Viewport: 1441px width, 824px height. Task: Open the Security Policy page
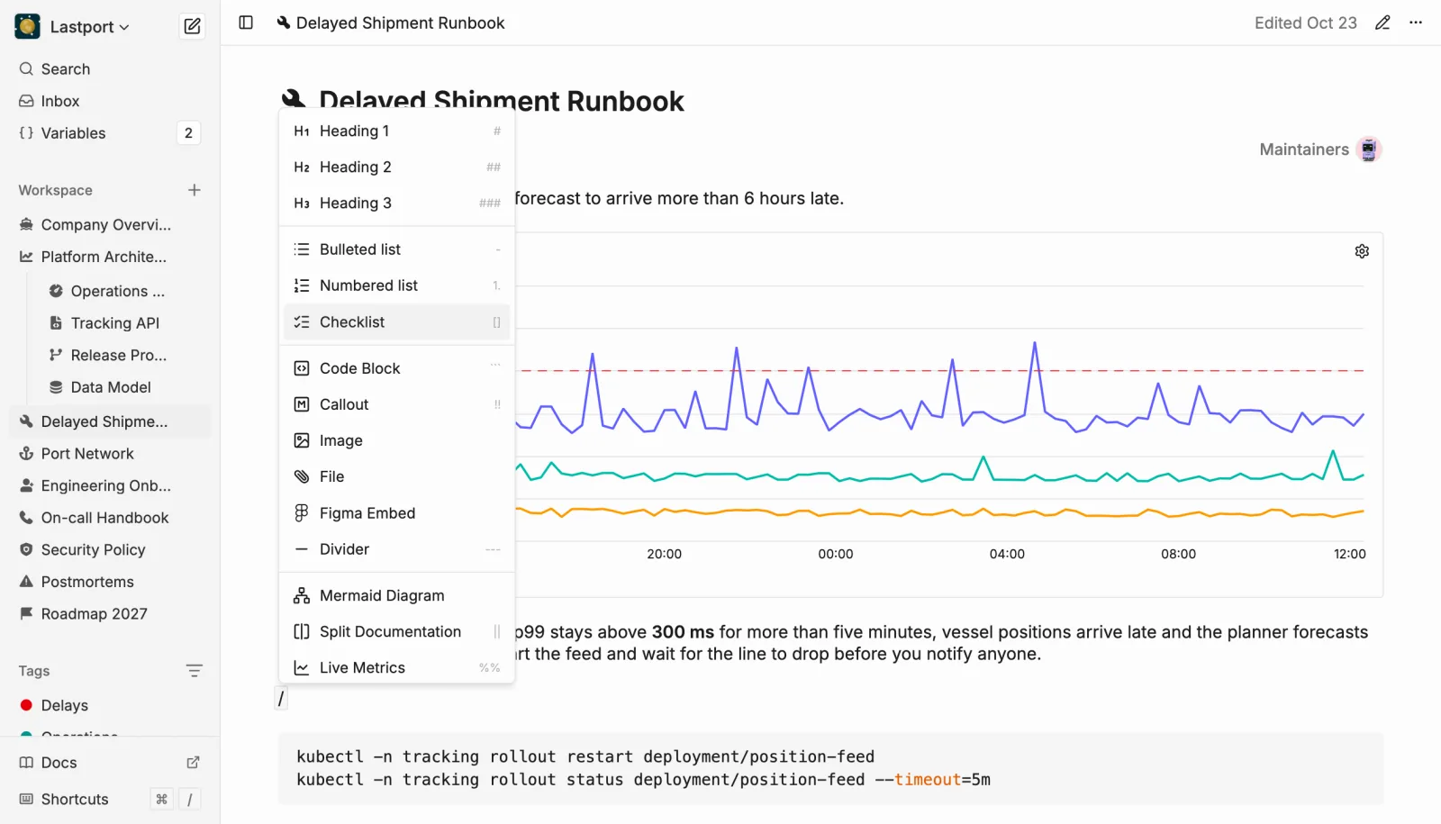coord(110,550)
